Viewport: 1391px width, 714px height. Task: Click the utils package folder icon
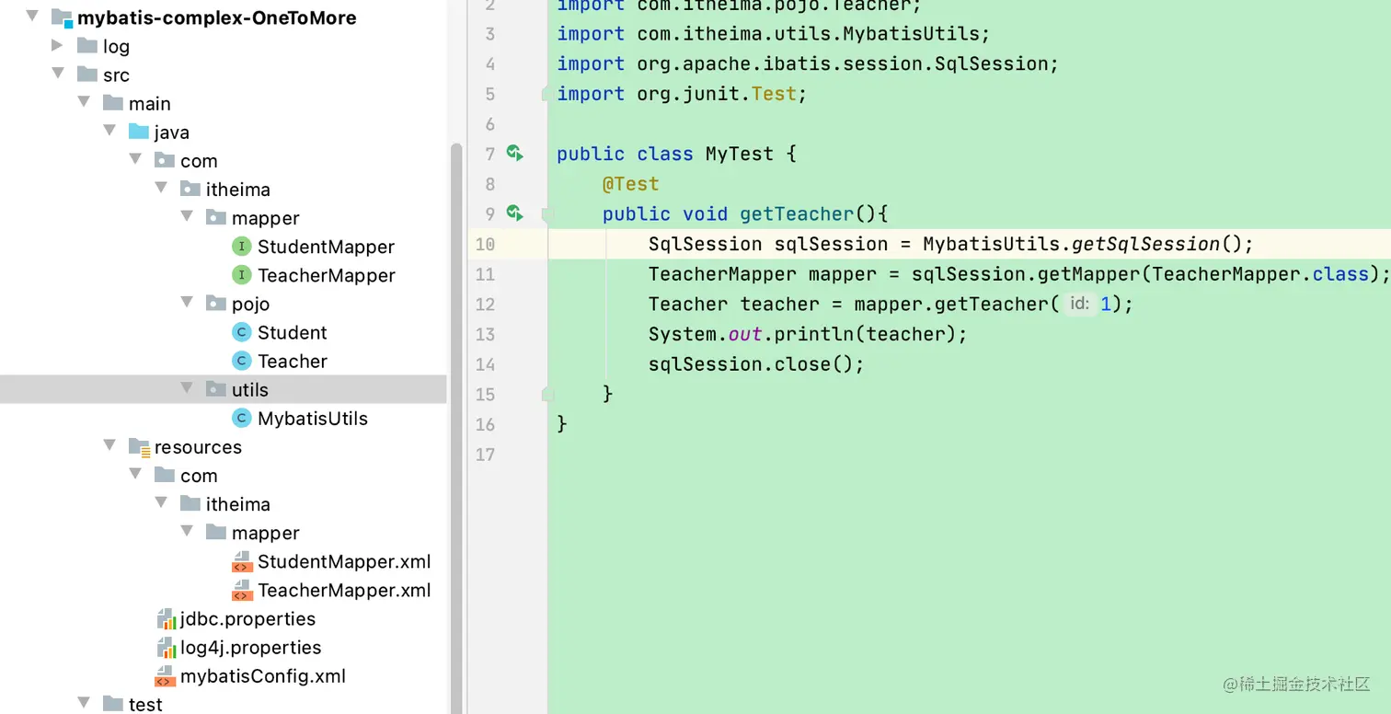click(x=216, y=389)
